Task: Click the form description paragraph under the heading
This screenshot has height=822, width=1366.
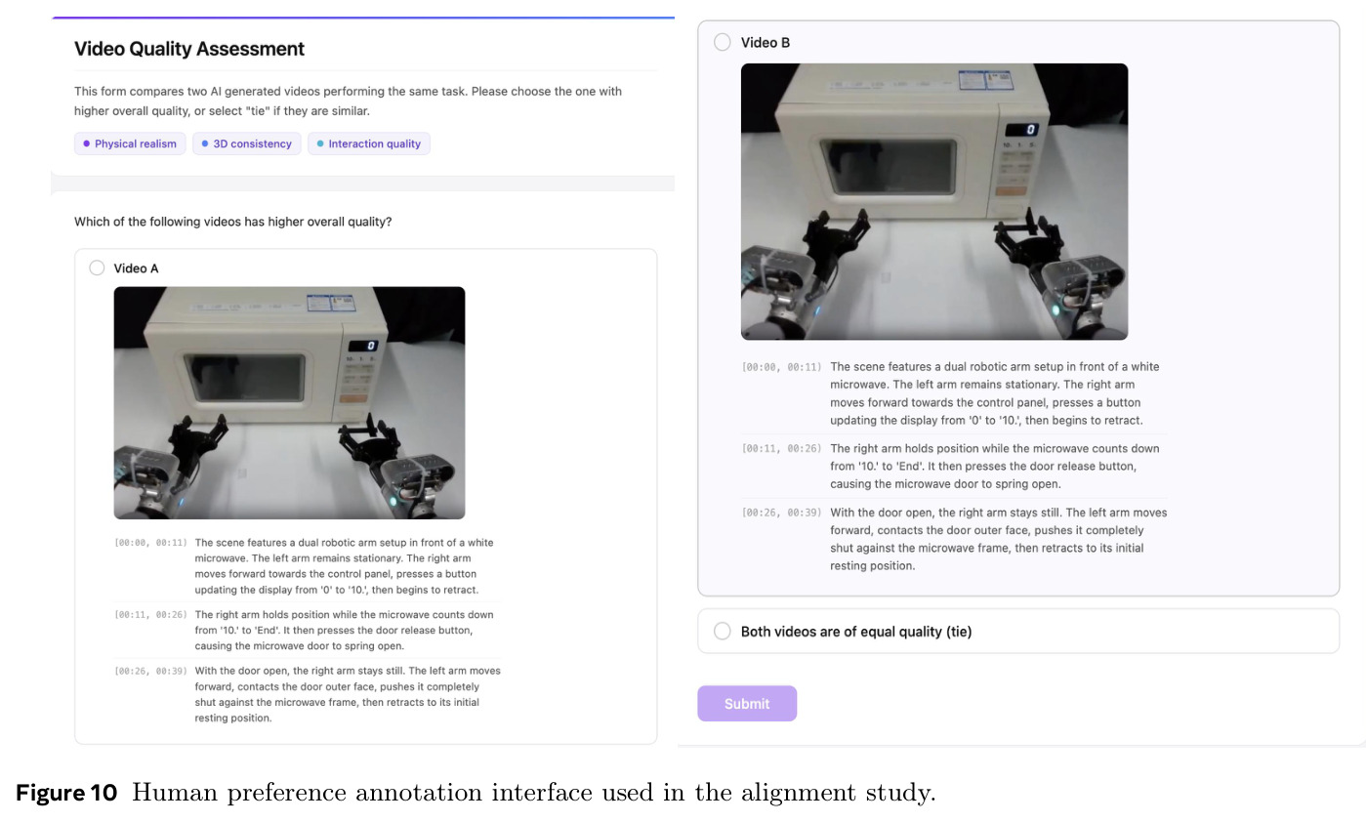Action: click(x=348, y=101)
